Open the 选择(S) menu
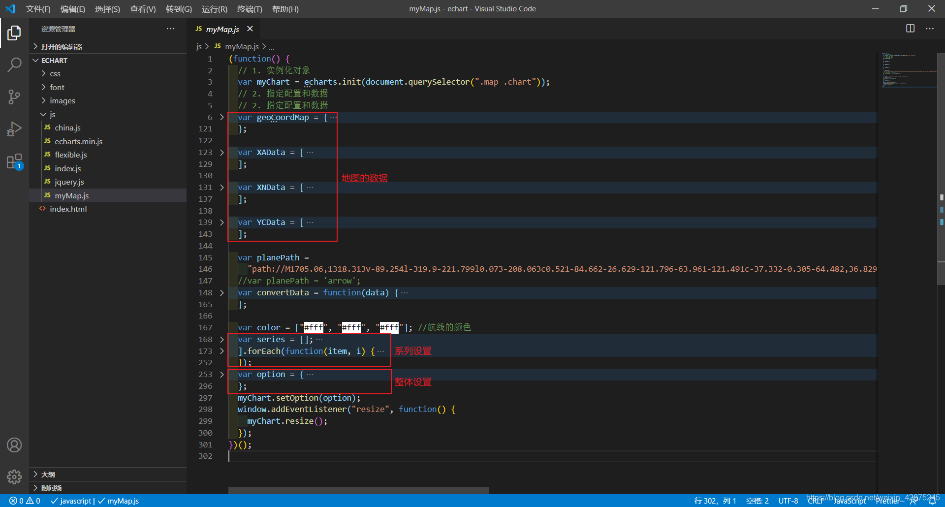The image size is (945, 507). 107,9
